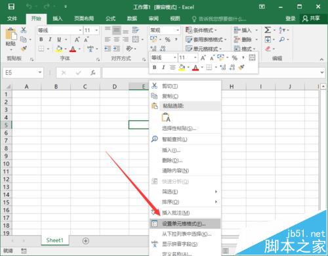Click increase indent icon in ribbon
Screen dimensions: 328x256
pyautogui.click(x=116, y=49)
